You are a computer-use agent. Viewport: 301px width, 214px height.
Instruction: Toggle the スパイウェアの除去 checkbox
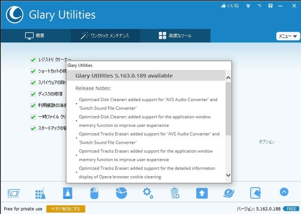pyautogui.click(x=33, y=83)
